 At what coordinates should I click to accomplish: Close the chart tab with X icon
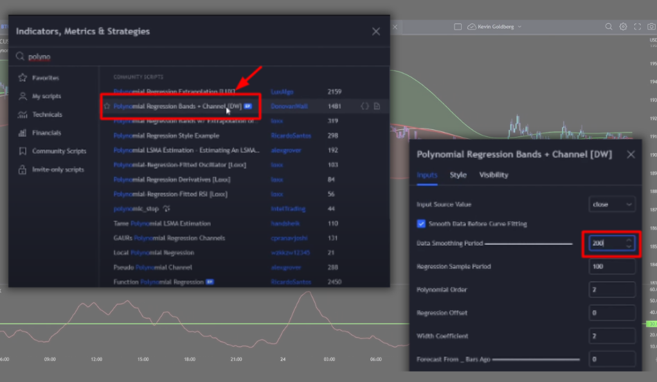[395, 27]
